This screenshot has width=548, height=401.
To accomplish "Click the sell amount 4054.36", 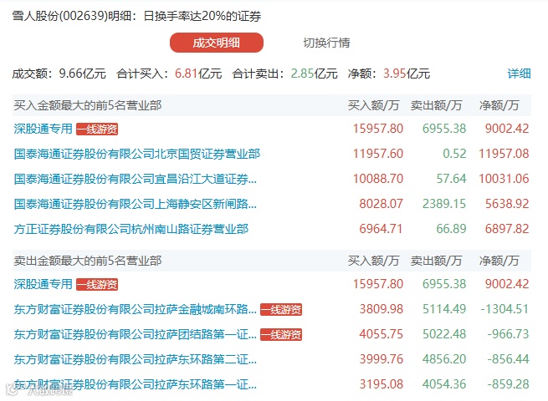I will click(x=444, y=384).
